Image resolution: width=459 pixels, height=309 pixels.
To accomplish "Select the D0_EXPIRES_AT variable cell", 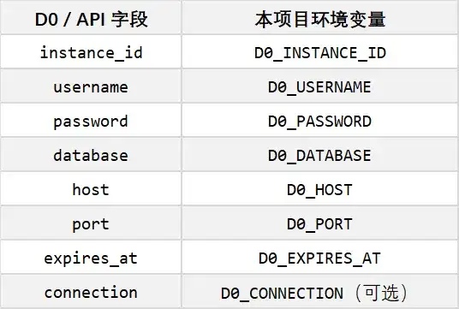I will click(x=320, y=257).
